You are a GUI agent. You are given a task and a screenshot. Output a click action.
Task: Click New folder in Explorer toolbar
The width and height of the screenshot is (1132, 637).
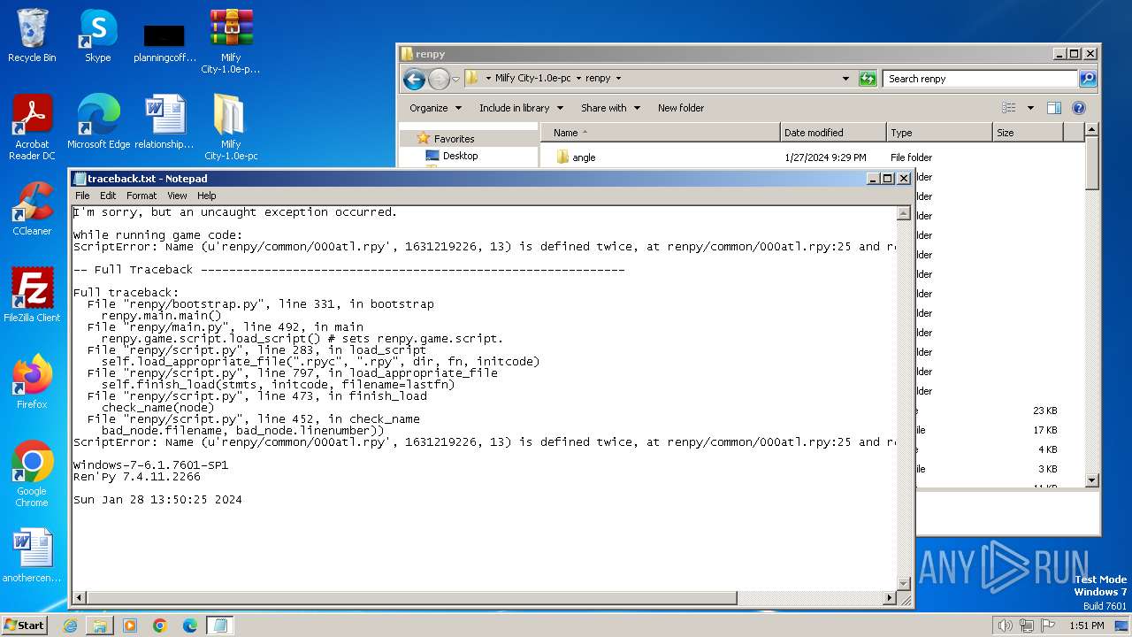681,108
